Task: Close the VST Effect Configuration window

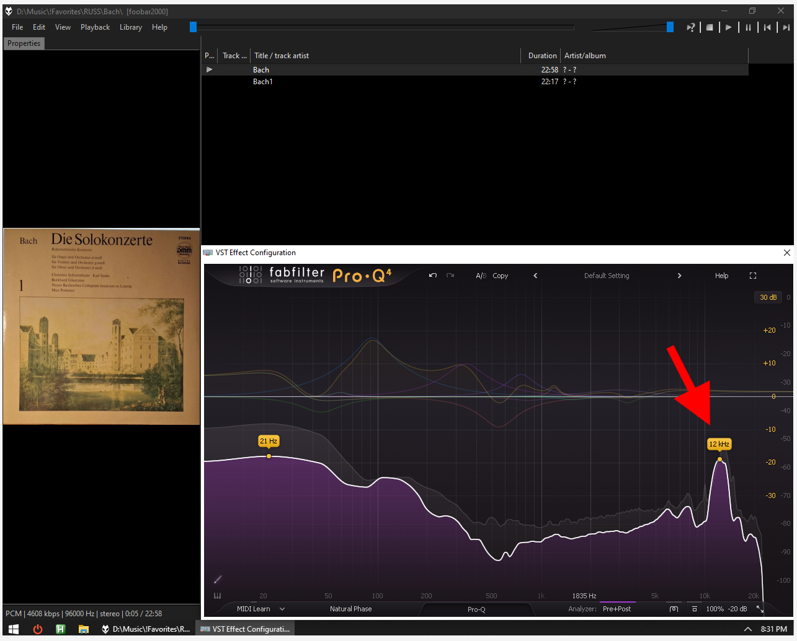Action: pyautogui.click(x=787, y=253)
